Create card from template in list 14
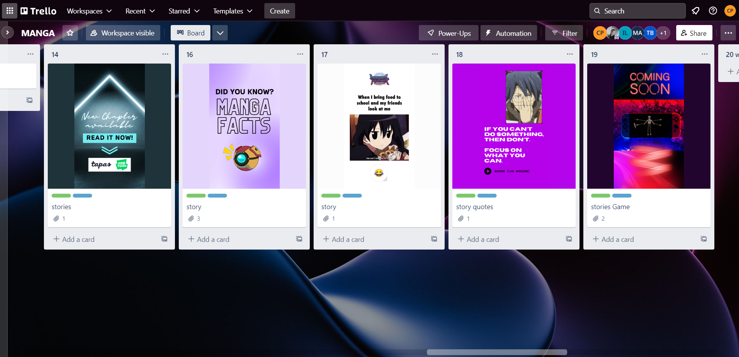This screenshot has height=357, width=739. [x=165, y=239]
